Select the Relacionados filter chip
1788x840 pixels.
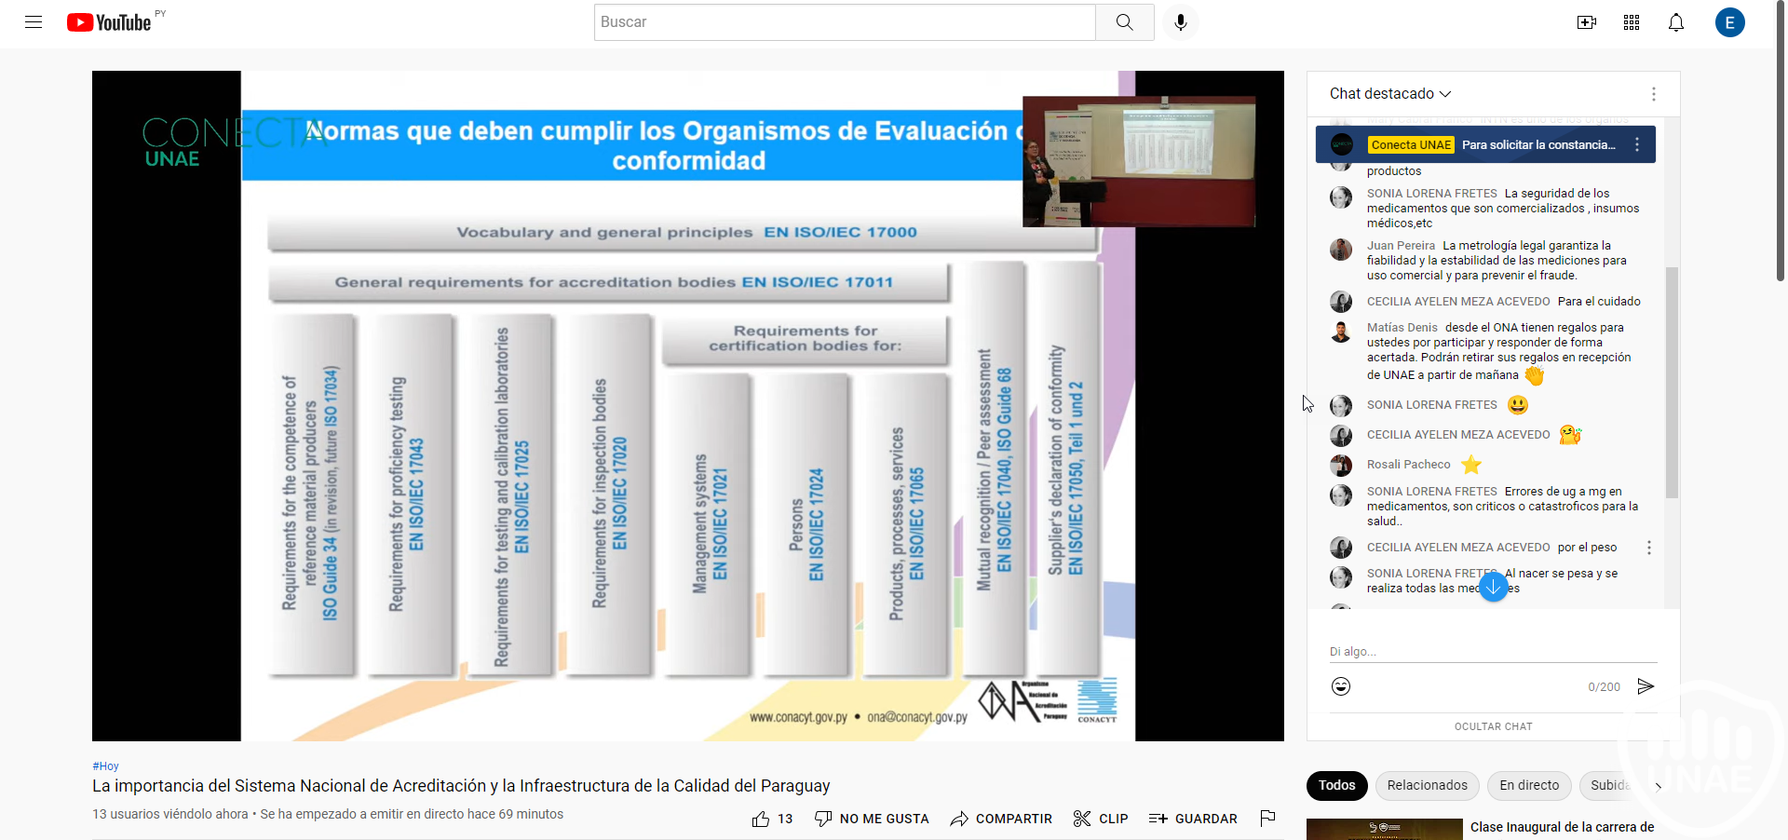click(x=1428, y=786)
